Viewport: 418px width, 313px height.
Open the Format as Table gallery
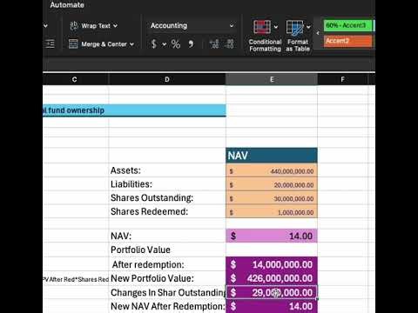click(x=298, y=37)
